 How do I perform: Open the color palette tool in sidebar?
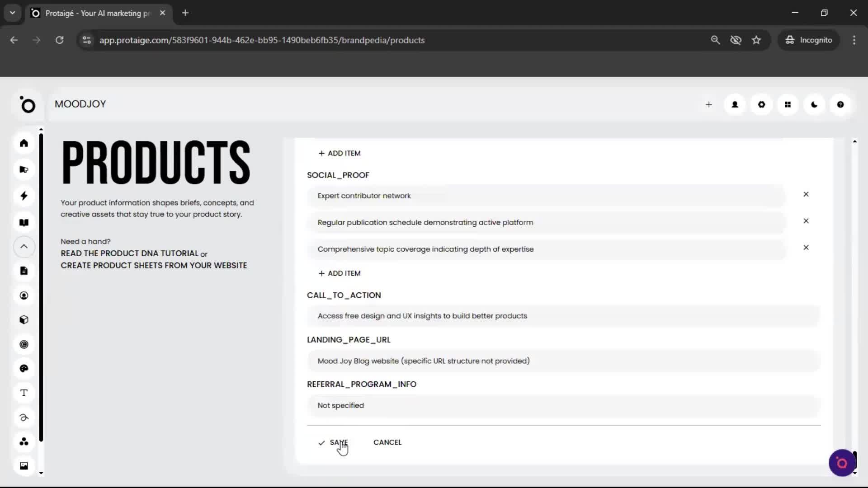(24, 368)
